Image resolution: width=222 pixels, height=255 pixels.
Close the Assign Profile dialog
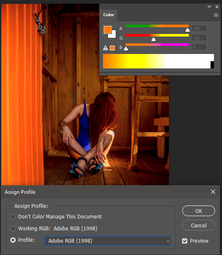(x=213, y=192)
